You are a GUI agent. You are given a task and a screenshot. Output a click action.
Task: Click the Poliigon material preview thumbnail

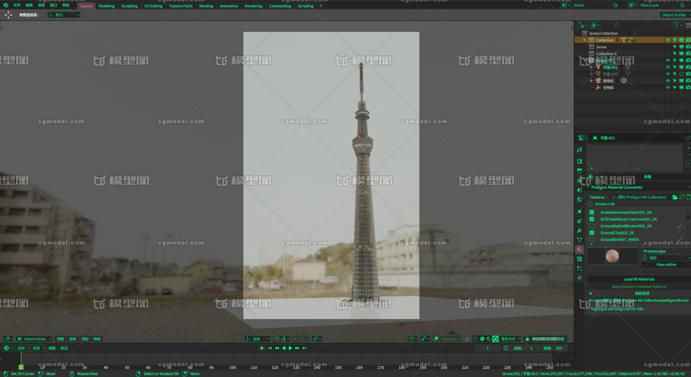612,256
